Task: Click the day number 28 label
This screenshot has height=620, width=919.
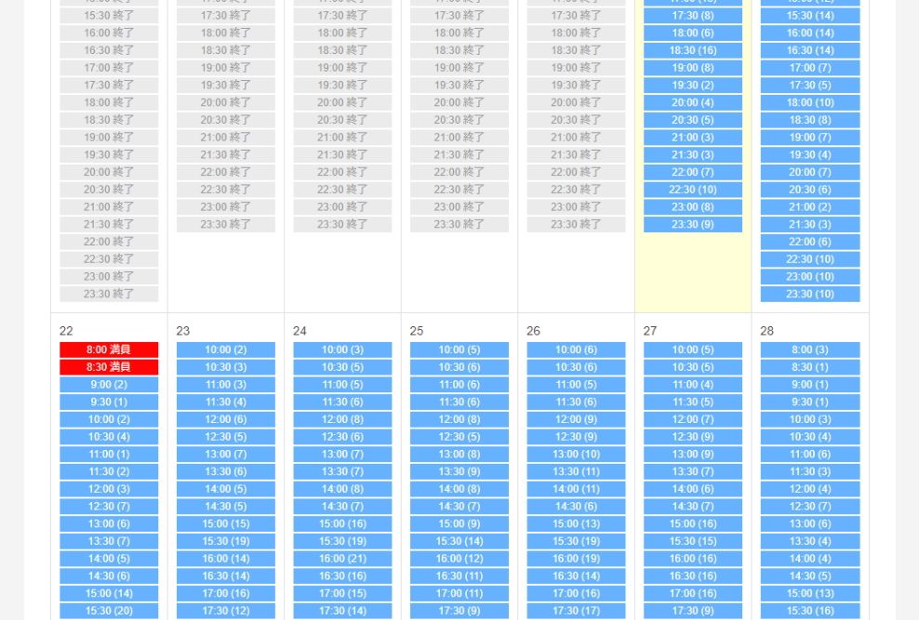Action: (x=767, y=331)
